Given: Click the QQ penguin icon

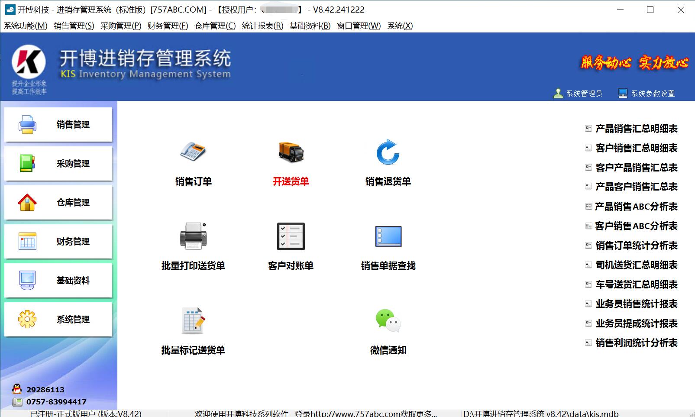Looking at the screenshot, I should 17,389.
